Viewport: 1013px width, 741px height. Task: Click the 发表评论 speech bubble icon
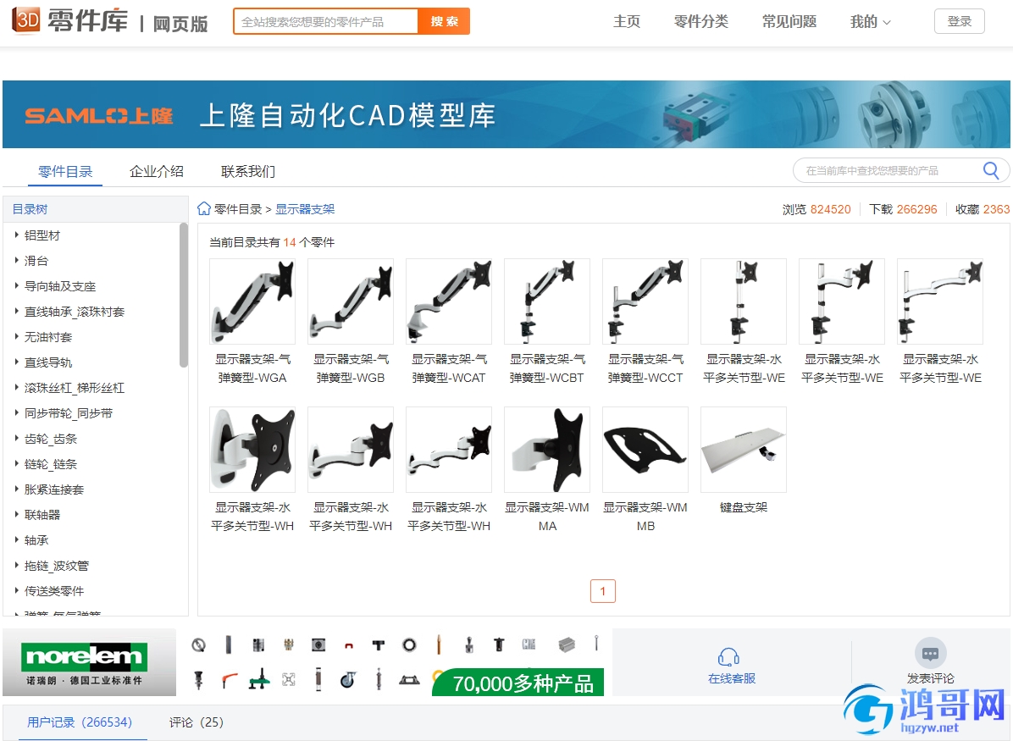(x=930, y=654)
